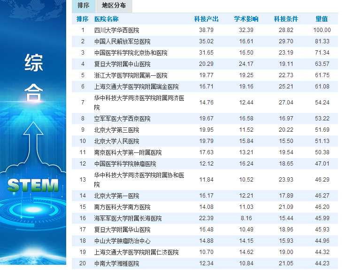
Task: Click 科技条件 value 27.04
Action: pos(286,103)
